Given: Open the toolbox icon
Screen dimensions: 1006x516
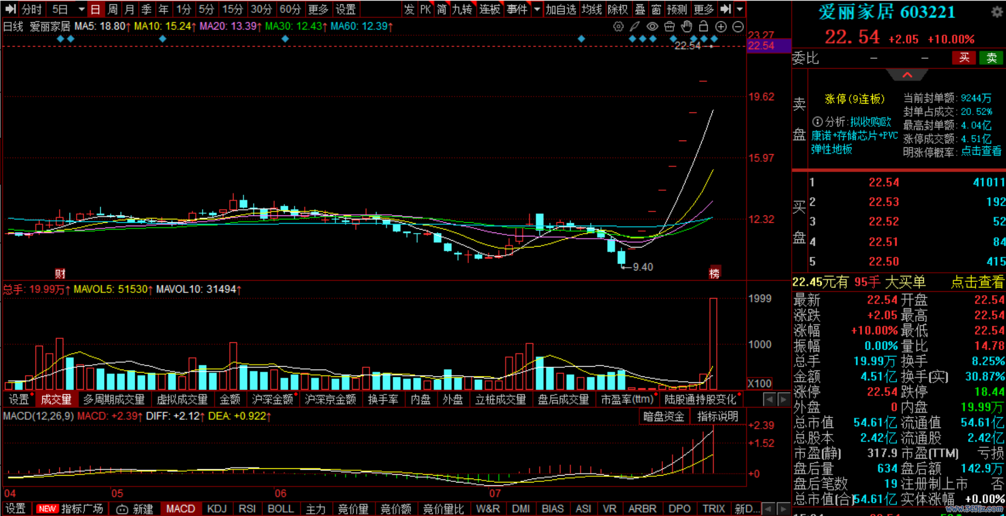Looking at the screenshot, I should (x=670, y=27).
